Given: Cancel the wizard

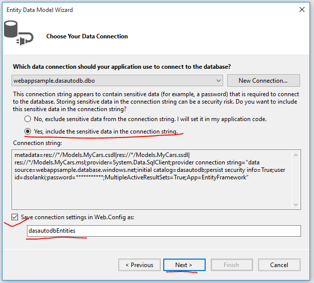Looking at the screenshot, I should coord(279,265).
